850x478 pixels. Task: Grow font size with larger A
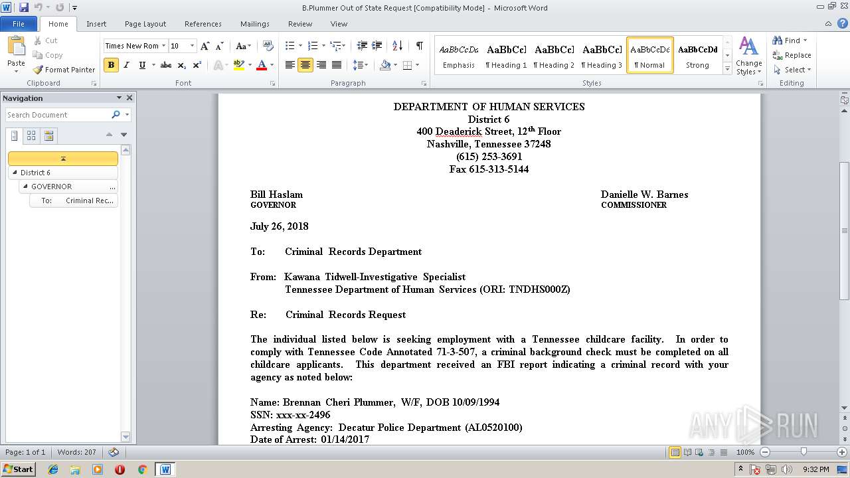tap(205, 46)
